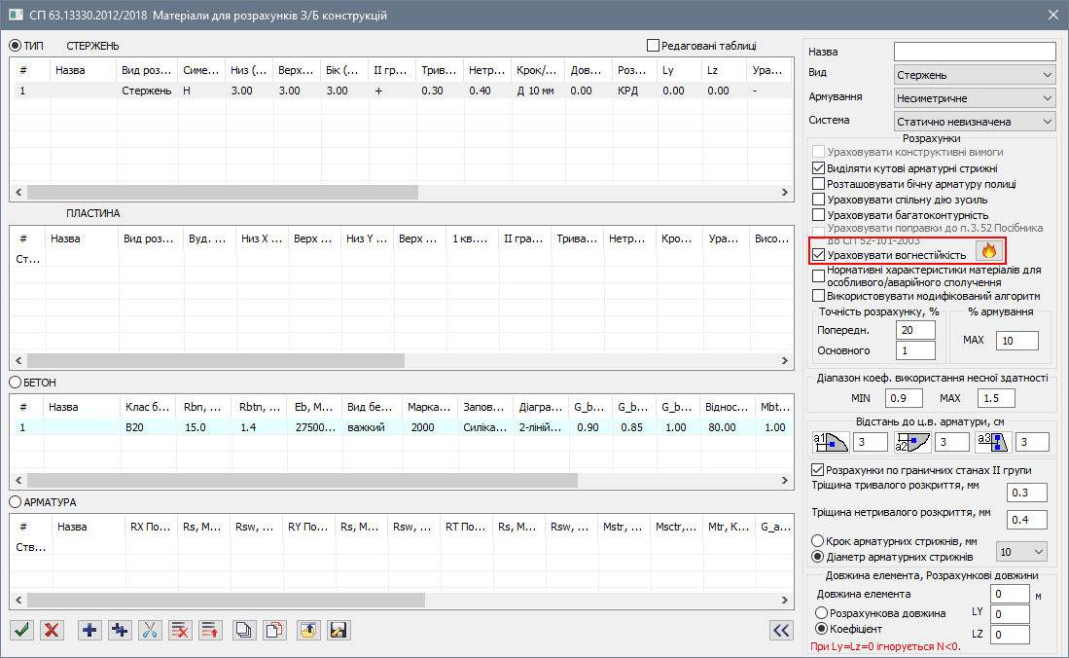Select the B20 concrete row
Screen dimensions: 1069x658
134,427
